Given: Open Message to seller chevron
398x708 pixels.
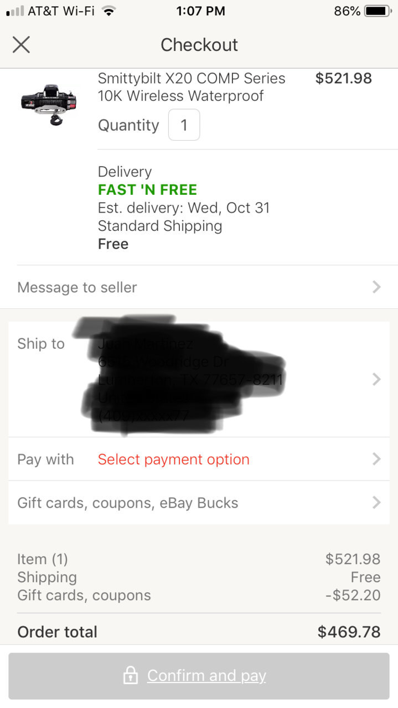Looking at the screenshot, I should tap(376, 287).
